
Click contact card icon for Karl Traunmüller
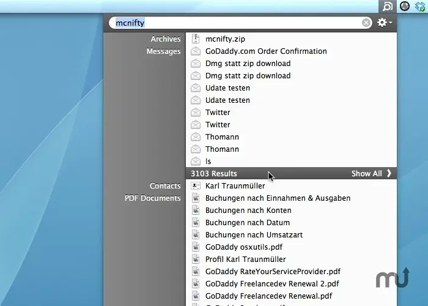[x=196, y=186]
